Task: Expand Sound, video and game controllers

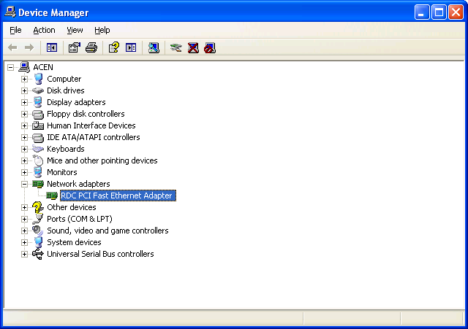Action: pyautogui.click(x=24, y=231)
